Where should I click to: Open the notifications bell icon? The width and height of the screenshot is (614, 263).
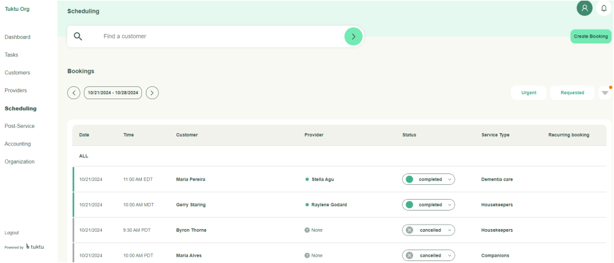[x=604, y=8]
